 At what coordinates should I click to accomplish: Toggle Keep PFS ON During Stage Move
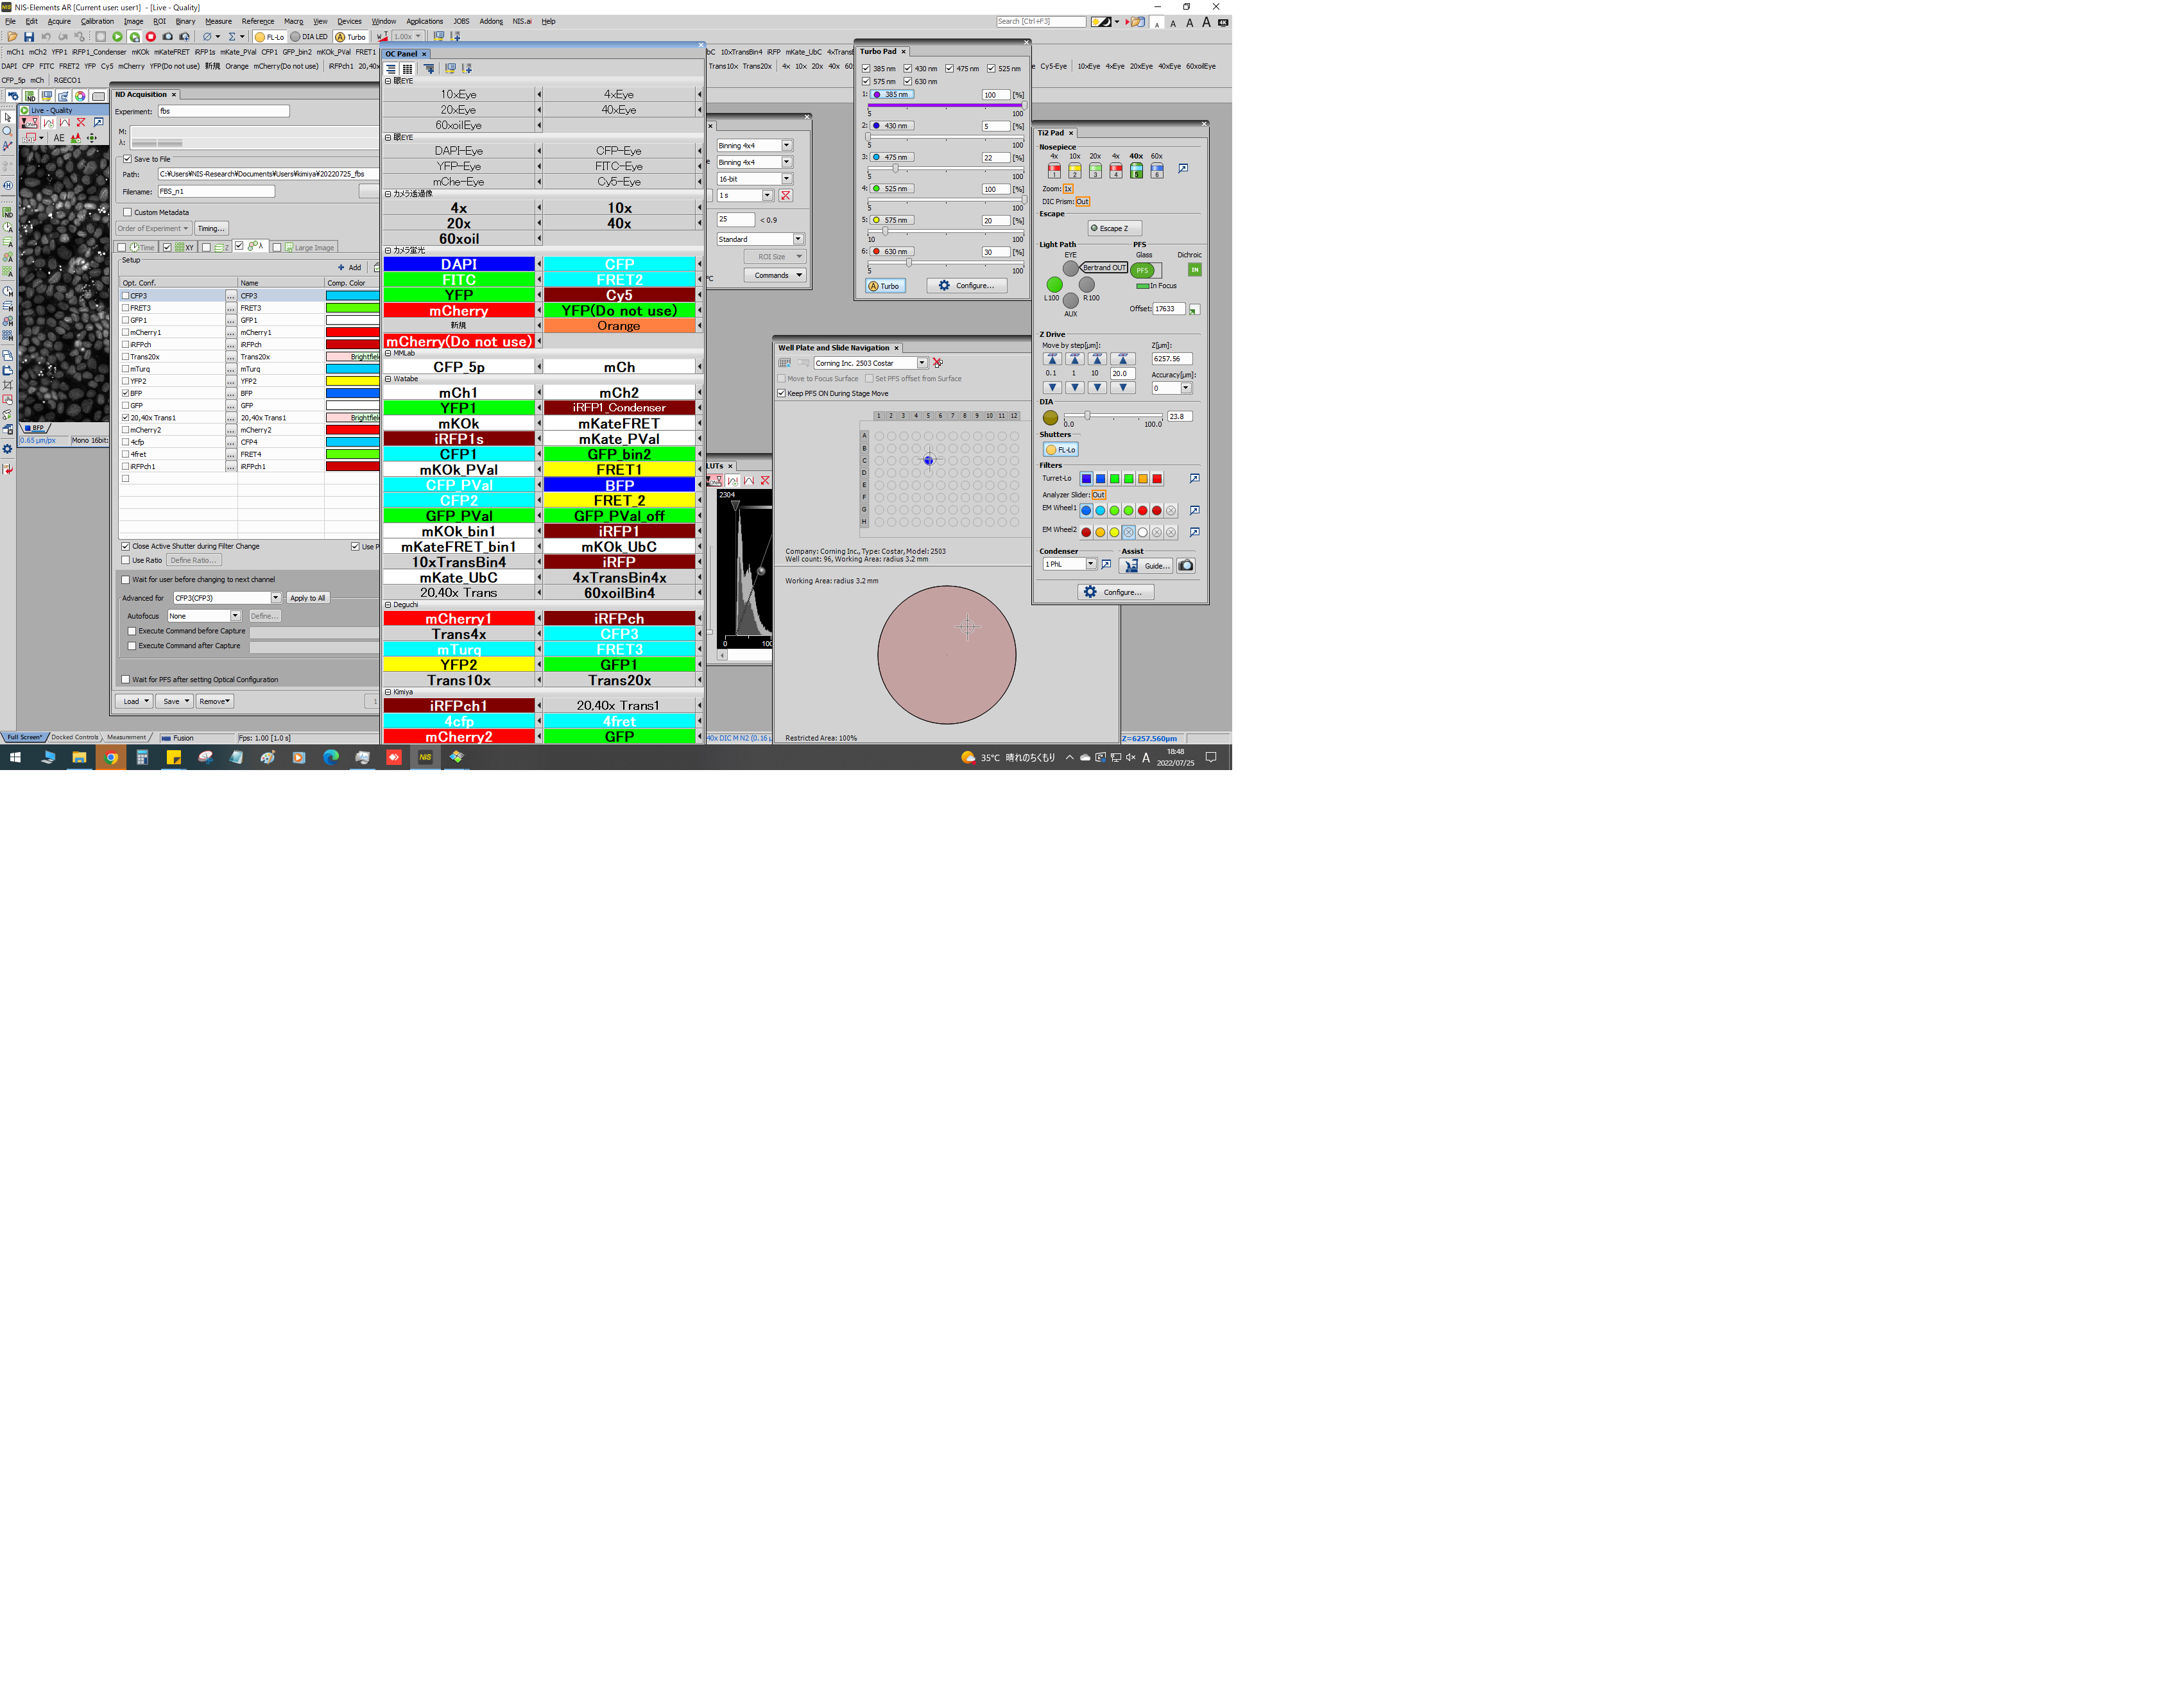click(x=781, y=393)
